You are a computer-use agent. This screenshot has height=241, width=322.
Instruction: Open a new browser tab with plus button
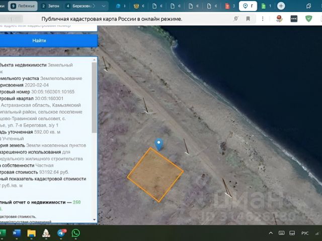tap(281, 6)
